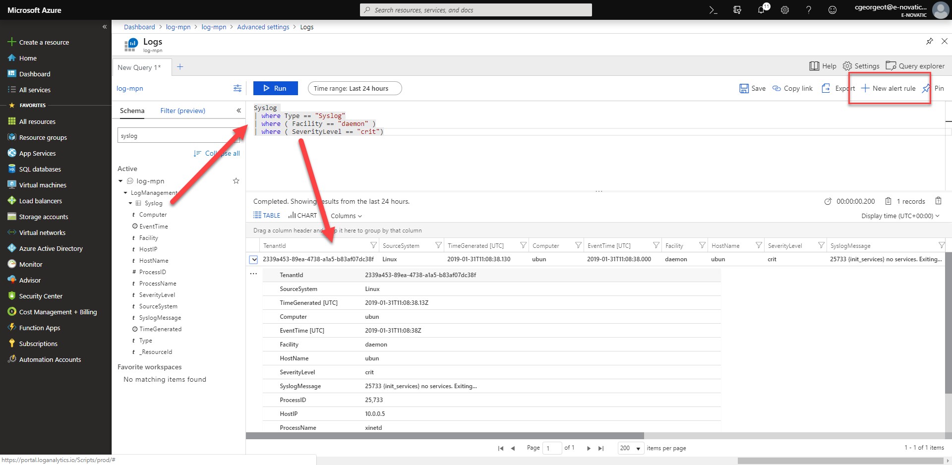Viewport: 952px width, 465px height.
Task: Collapse the log-mpn workspace tree
Action: tap(120, 181)
